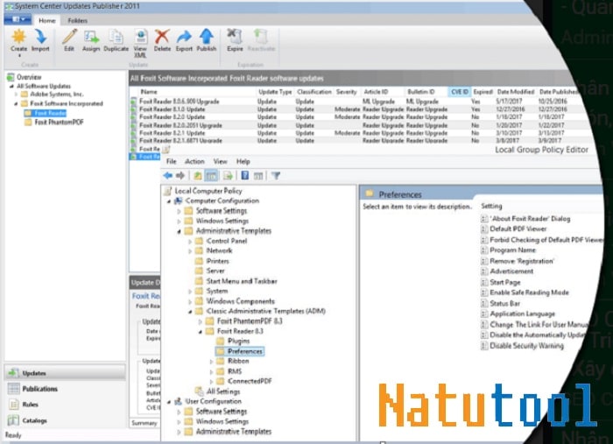Expand the Foxit PhantomPDF 8.3 node
The width and height of the screenshot is (613, 444).
click(x=199, y=321)
